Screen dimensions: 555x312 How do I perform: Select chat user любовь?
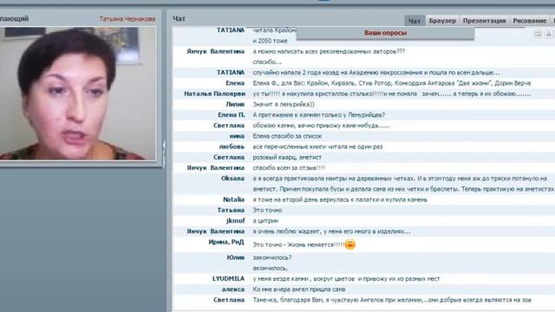232,146
